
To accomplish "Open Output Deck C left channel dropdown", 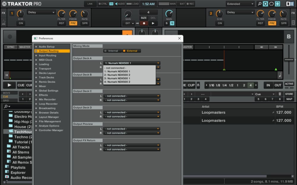I will pyautogui.click(x=132, y=96).
